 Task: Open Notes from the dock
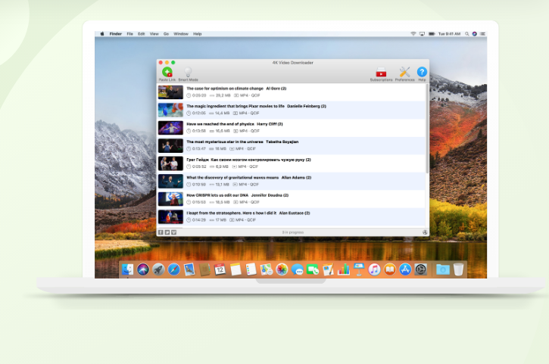point(236,269)
